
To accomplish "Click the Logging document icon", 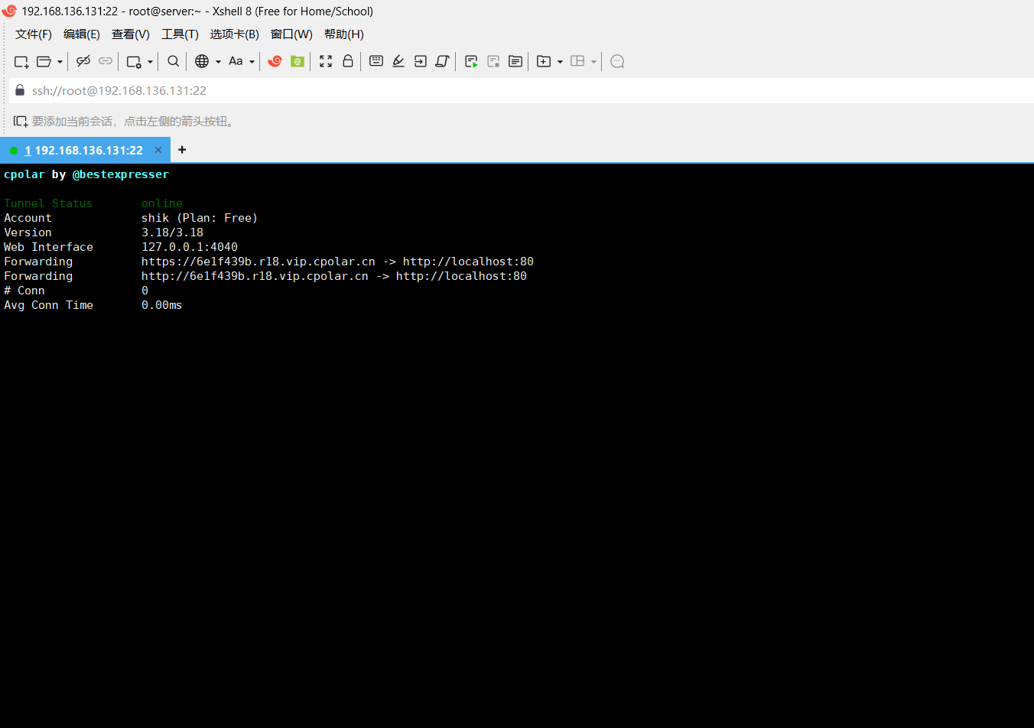I will (515, 61).
